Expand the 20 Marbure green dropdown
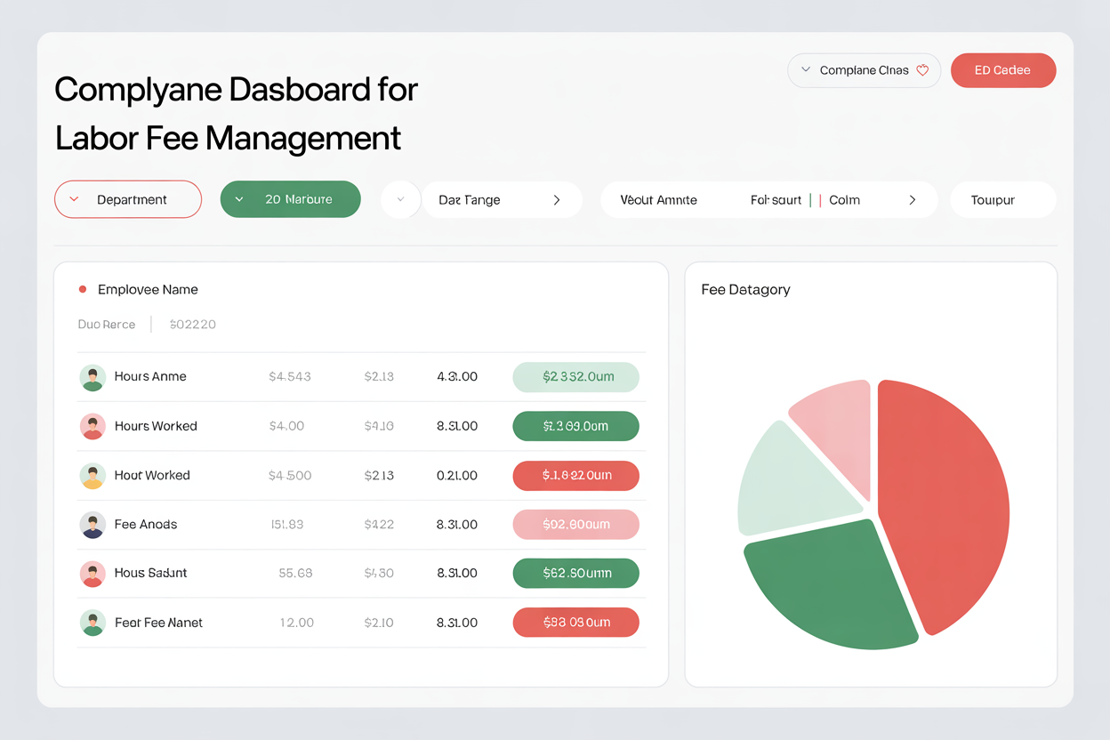 tap(290, 200)
